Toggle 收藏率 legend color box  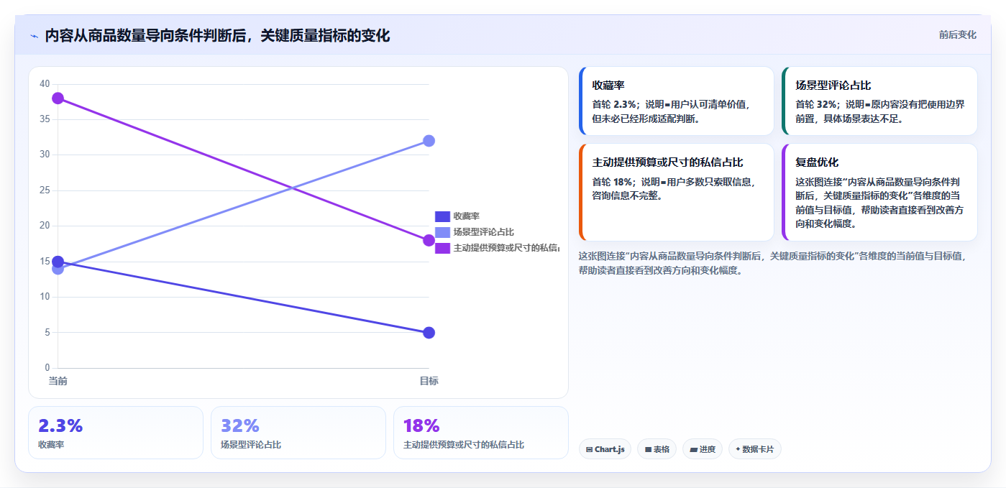[x=442, y=216]
